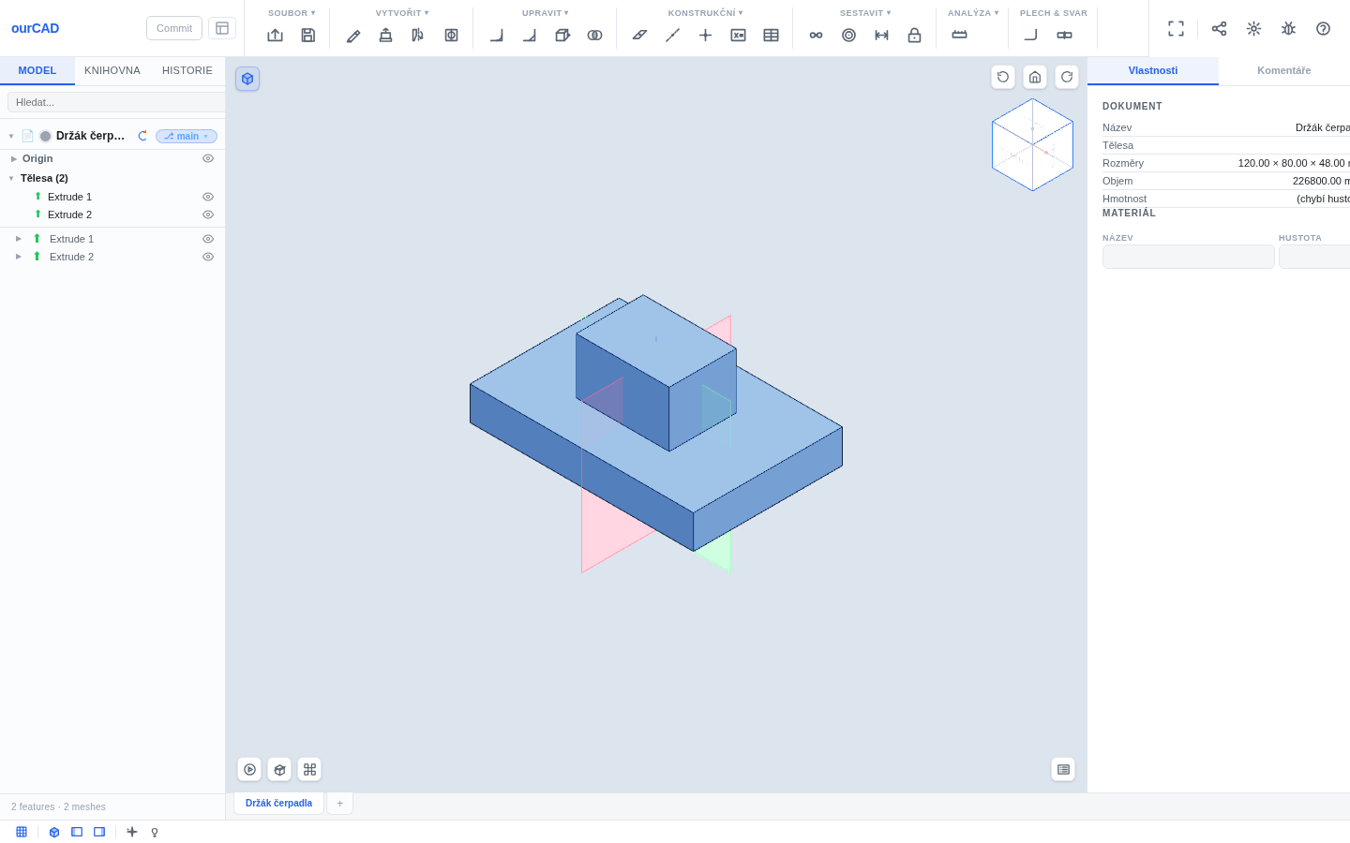Open the parameters table tool
Image resolution: width=1350 pixels, height=843 pixels.
click(x=771, y=36)
